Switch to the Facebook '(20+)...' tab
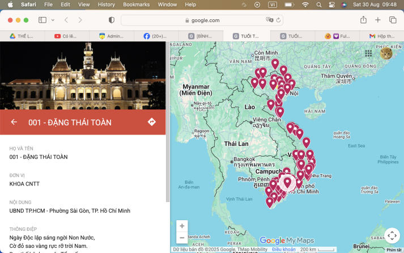Viewport: 404px width, 253px height. pyautogui.click(x=156, y=36)
